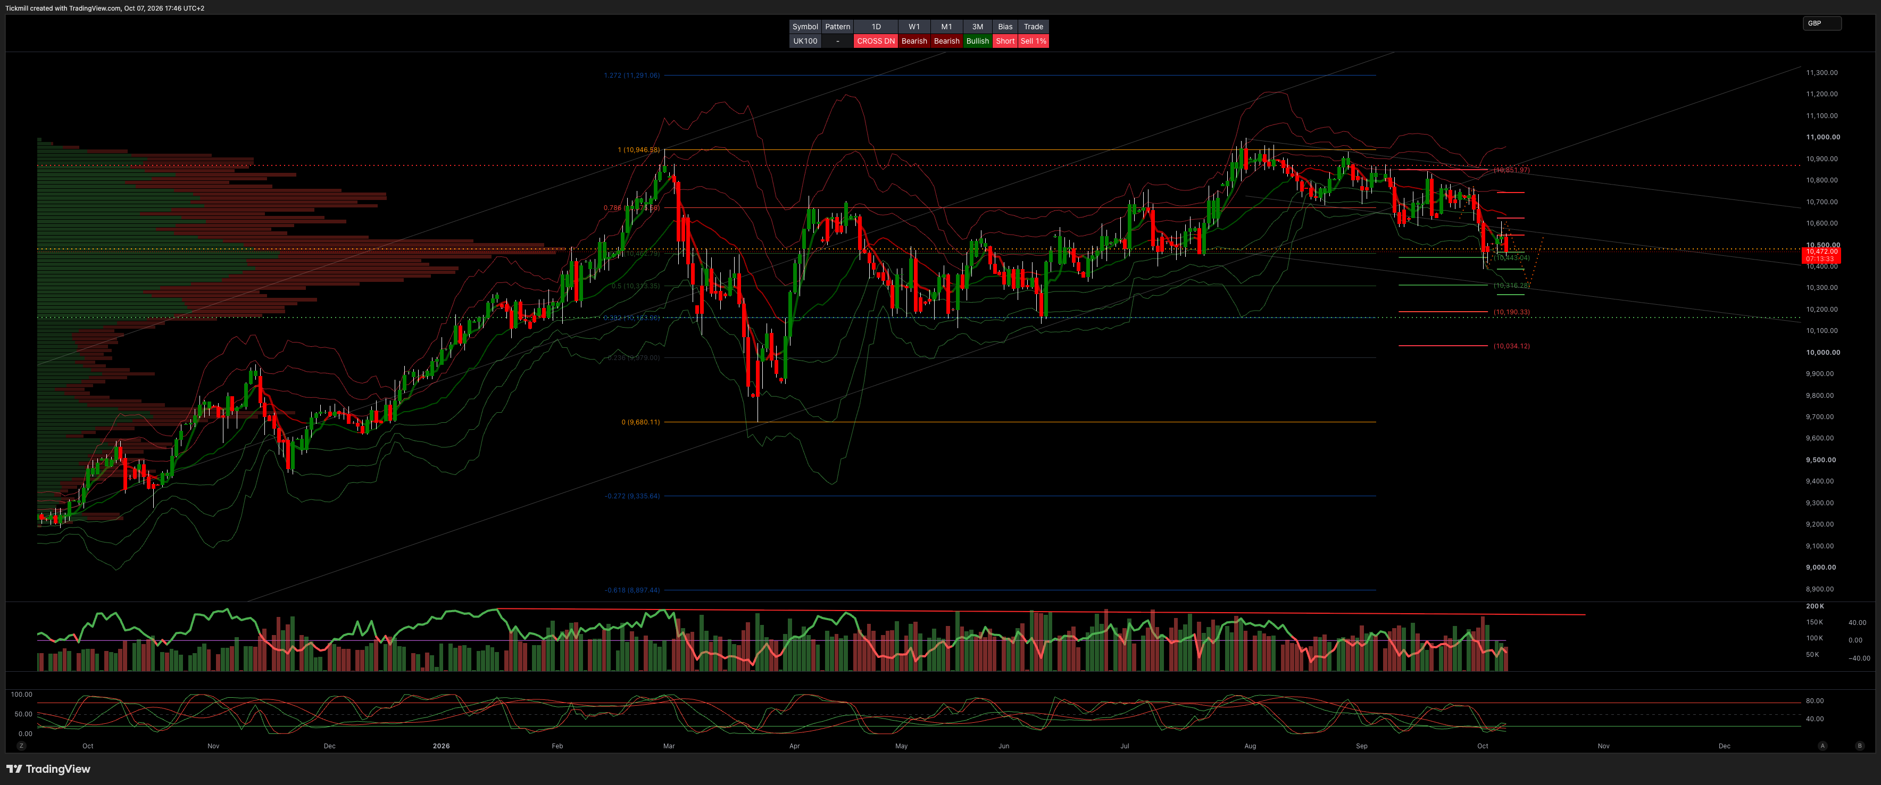Click the Trade column header
1881x785 pixels.
click(1033, 26)
